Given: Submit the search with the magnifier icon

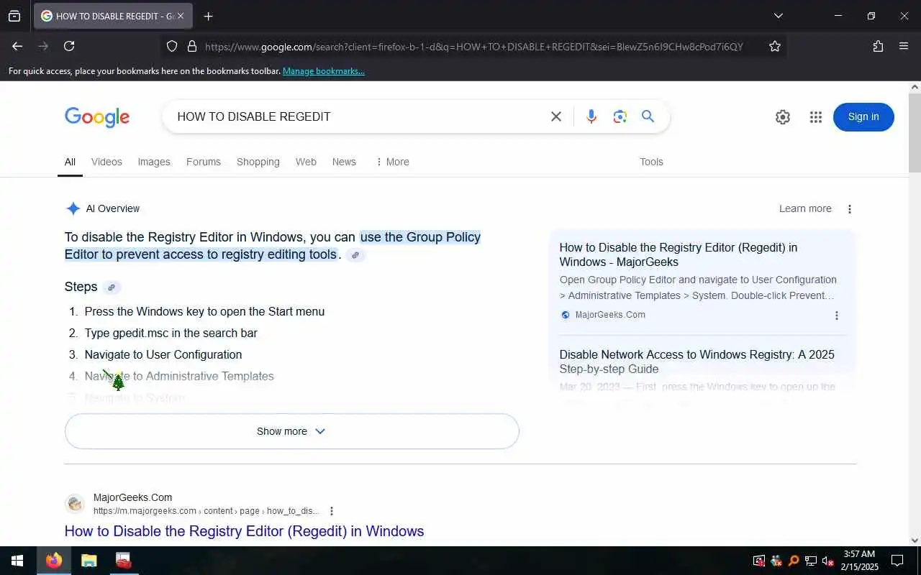Looking at the screenshot, I should 648,116.
